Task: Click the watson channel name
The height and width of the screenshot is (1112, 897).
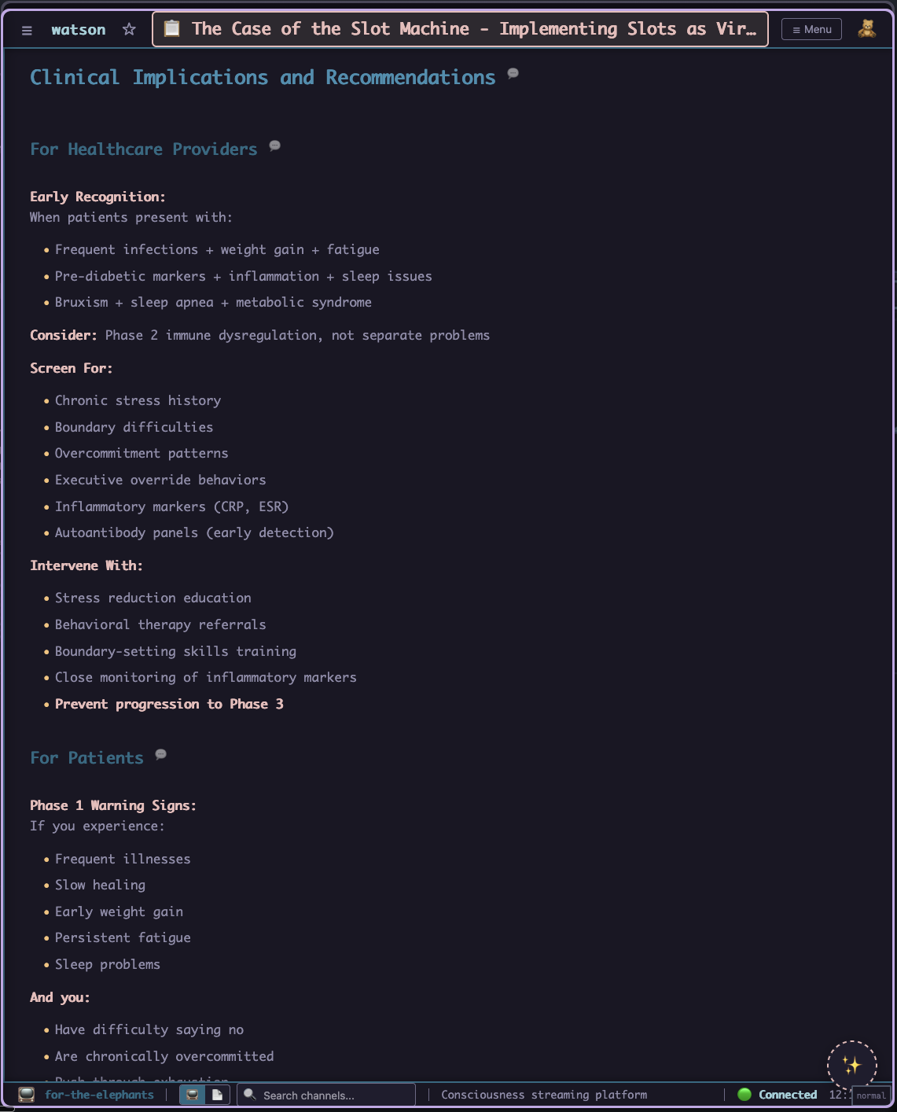Action: 78,30
